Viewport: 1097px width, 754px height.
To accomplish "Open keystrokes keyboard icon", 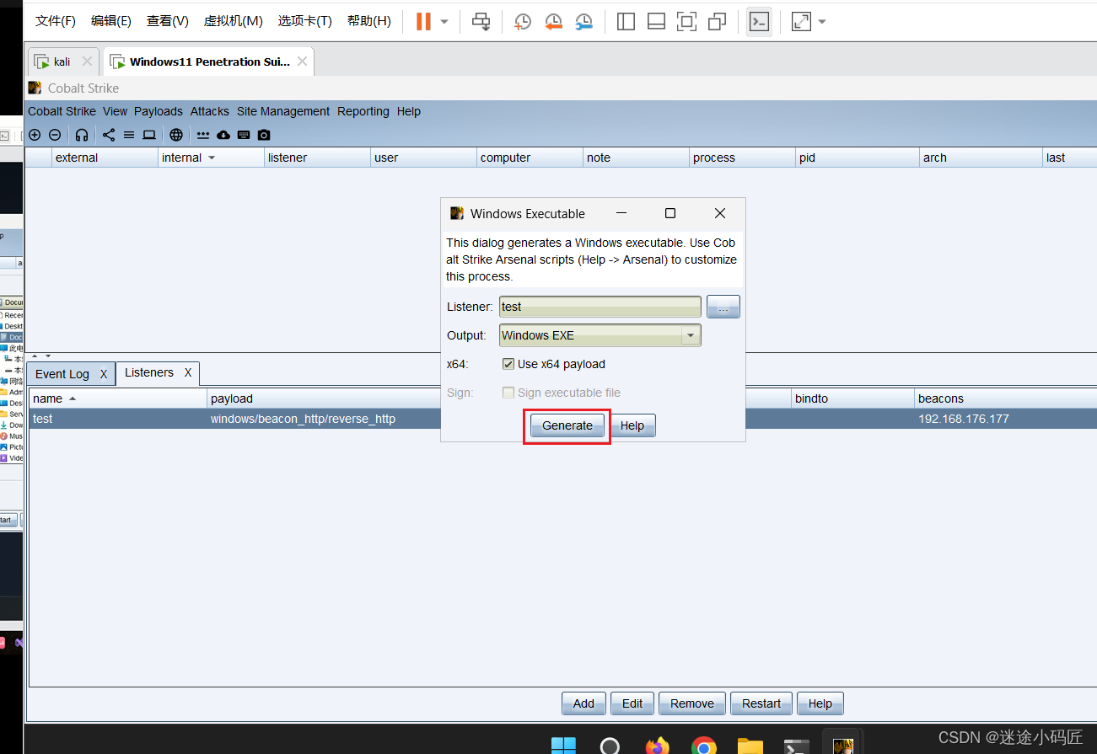I will click(x=244, y=135).
